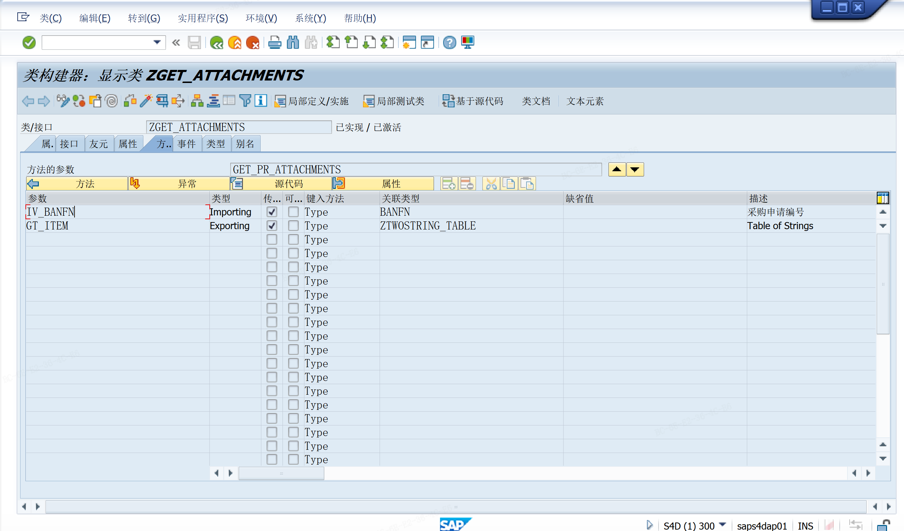Toggle pass-by-value checkbox for IV_BANFN
The image size is (904, 531).
click(272, 212)
